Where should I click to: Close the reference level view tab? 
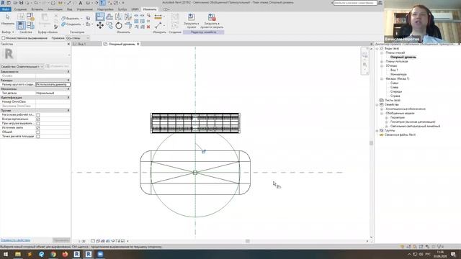138,44
